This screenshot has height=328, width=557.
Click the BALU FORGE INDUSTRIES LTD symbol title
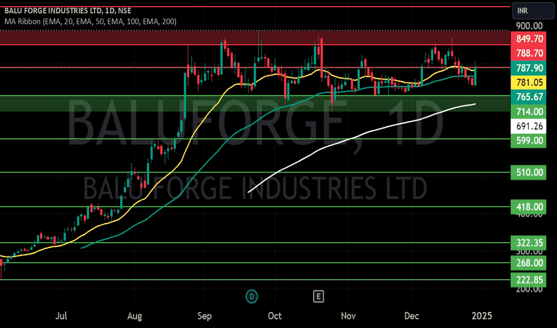pos(68,11)
